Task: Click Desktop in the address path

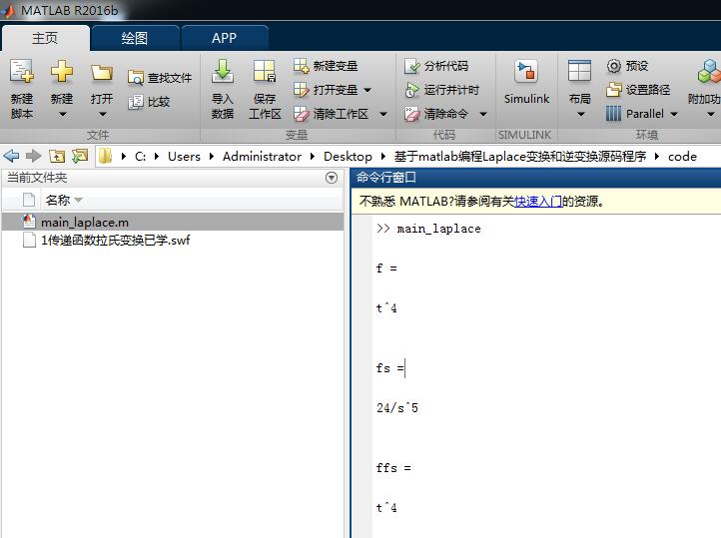Action: [348, 157]
